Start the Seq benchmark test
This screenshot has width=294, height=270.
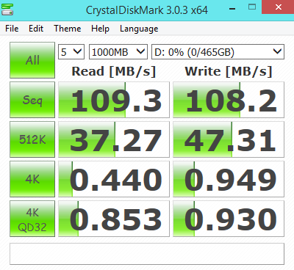[x=32, y=100]
